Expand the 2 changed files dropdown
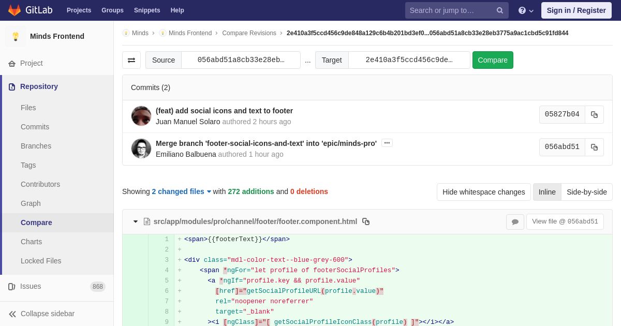 [181, 191]
